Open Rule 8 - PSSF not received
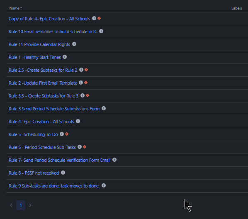 tap(34, 173)
